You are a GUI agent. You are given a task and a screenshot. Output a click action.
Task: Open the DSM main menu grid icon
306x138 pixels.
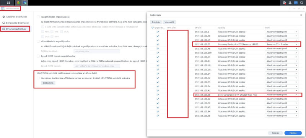click(8, 3)
